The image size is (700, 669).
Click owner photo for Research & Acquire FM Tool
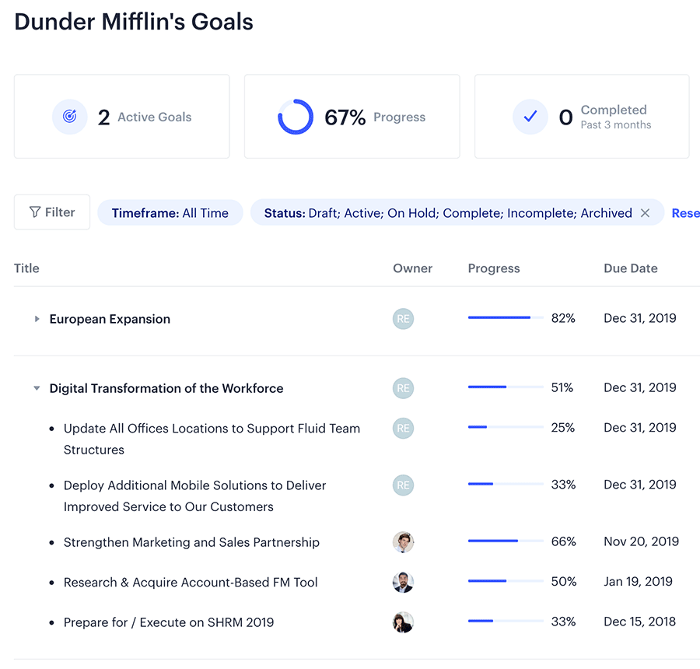[403, 583]
